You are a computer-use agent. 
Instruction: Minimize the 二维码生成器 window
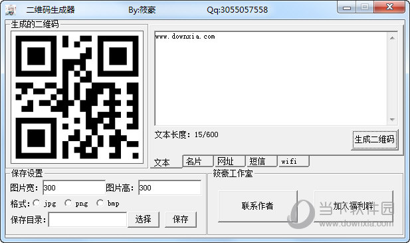(347, 7)
